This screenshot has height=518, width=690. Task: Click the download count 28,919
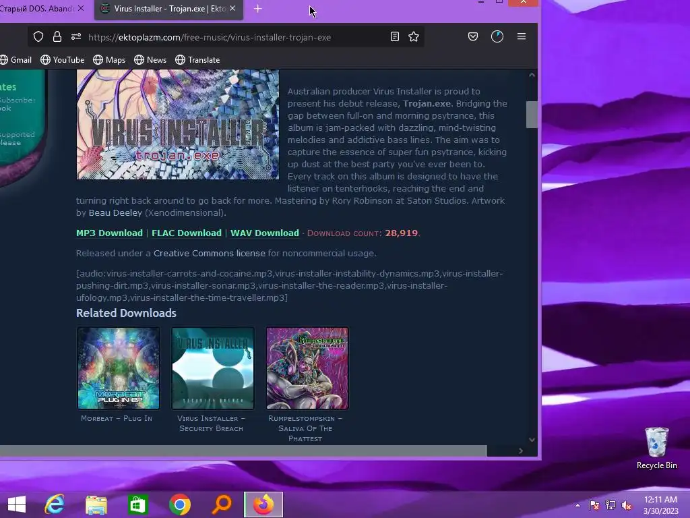402,233
